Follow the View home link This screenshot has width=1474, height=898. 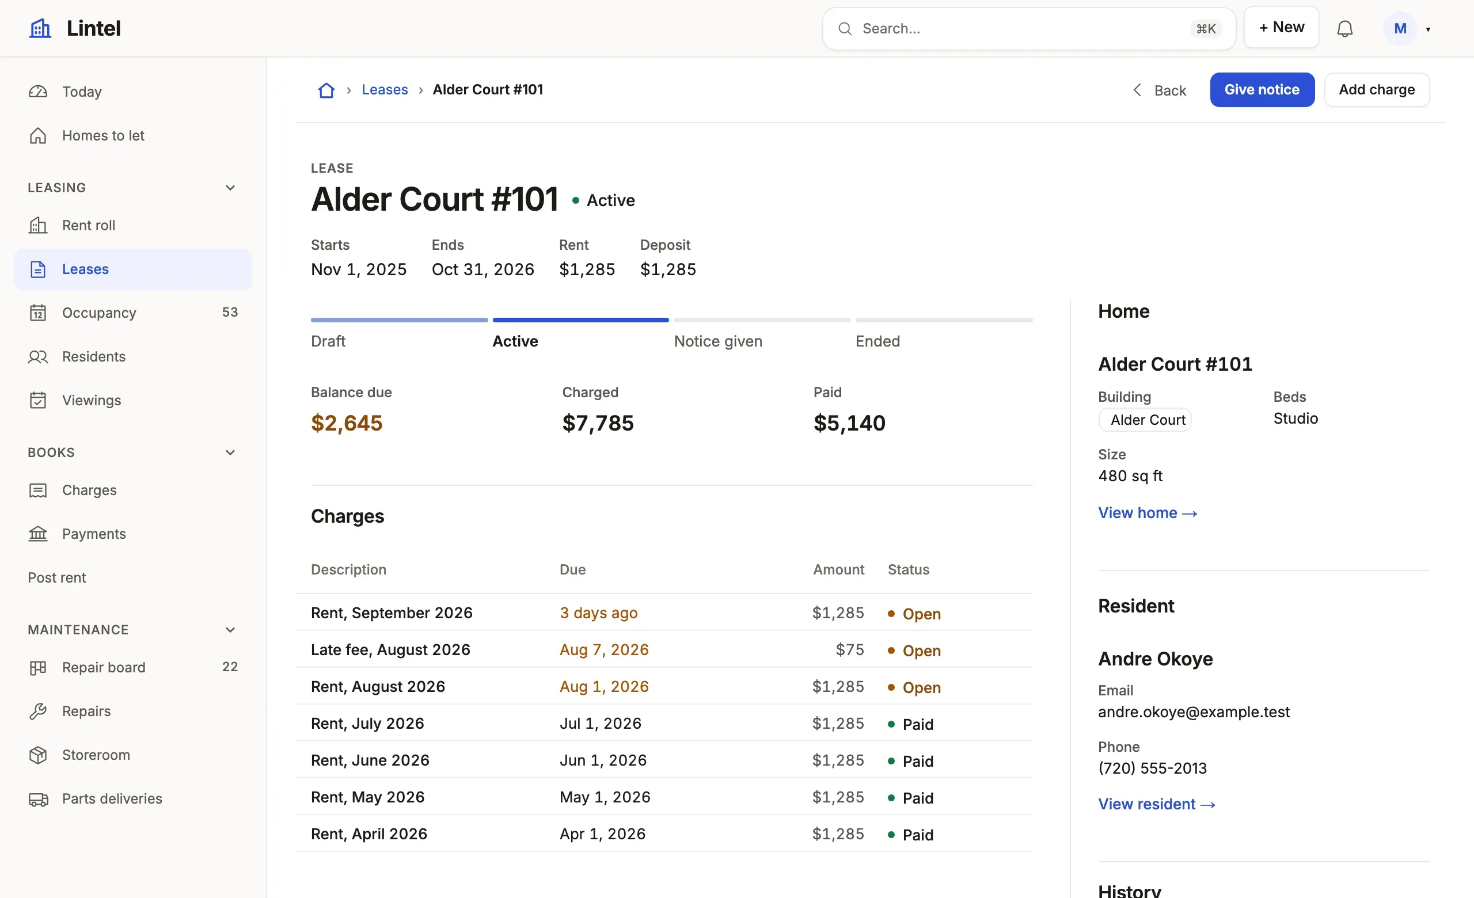point(1148,513)
